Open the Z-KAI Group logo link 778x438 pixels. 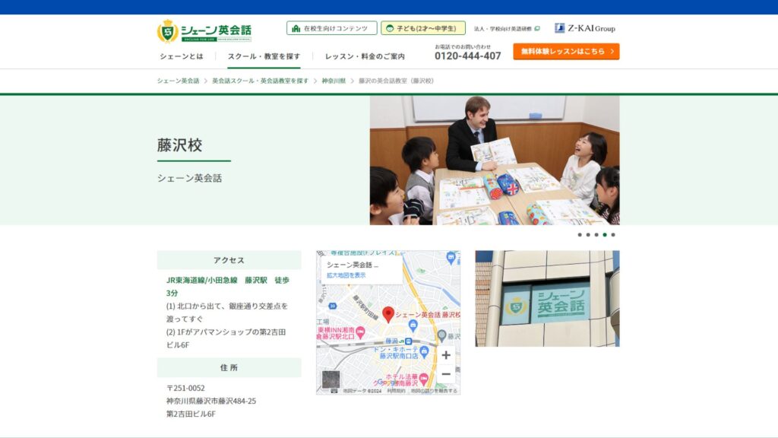(x=584, y=28)
